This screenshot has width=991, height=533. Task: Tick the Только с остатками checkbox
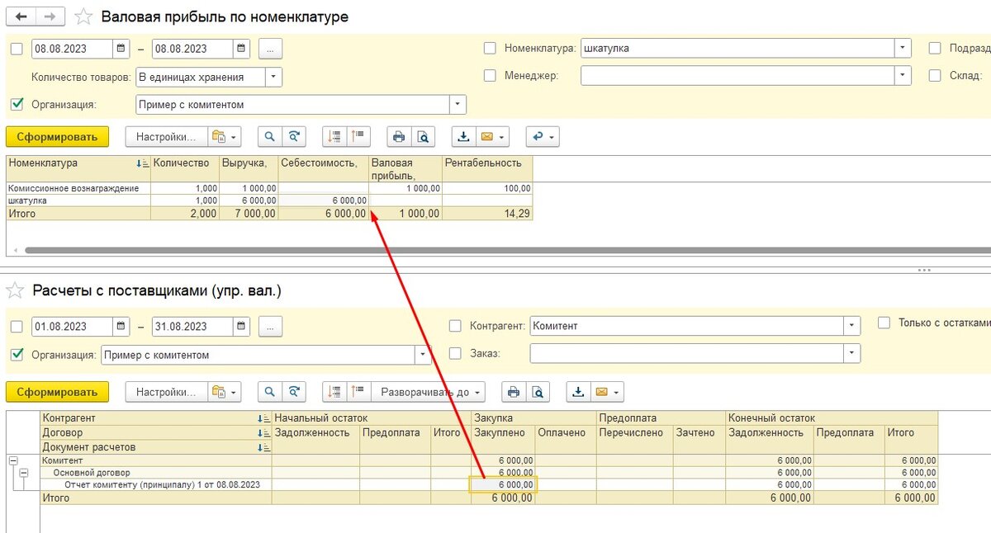click(x=884, y=323)
